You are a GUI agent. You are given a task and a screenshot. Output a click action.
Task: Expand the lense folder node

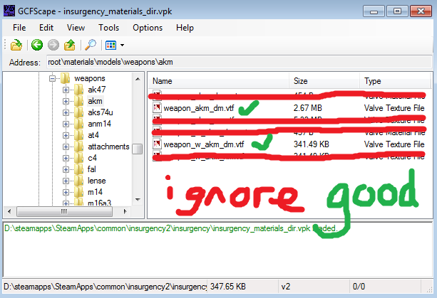pyautogui.click(x=66, y=181)
